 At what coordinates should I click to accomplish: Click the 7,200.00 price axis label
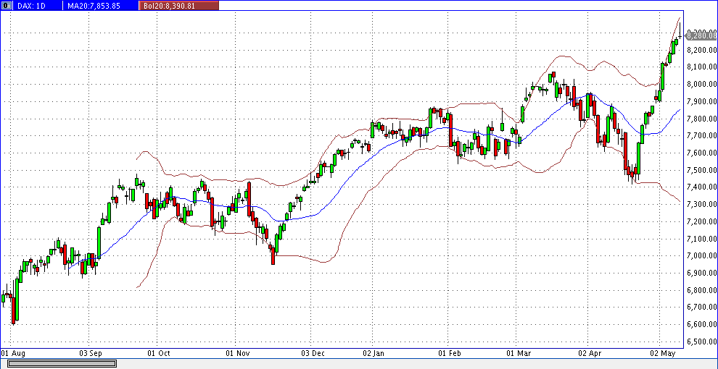702,221
